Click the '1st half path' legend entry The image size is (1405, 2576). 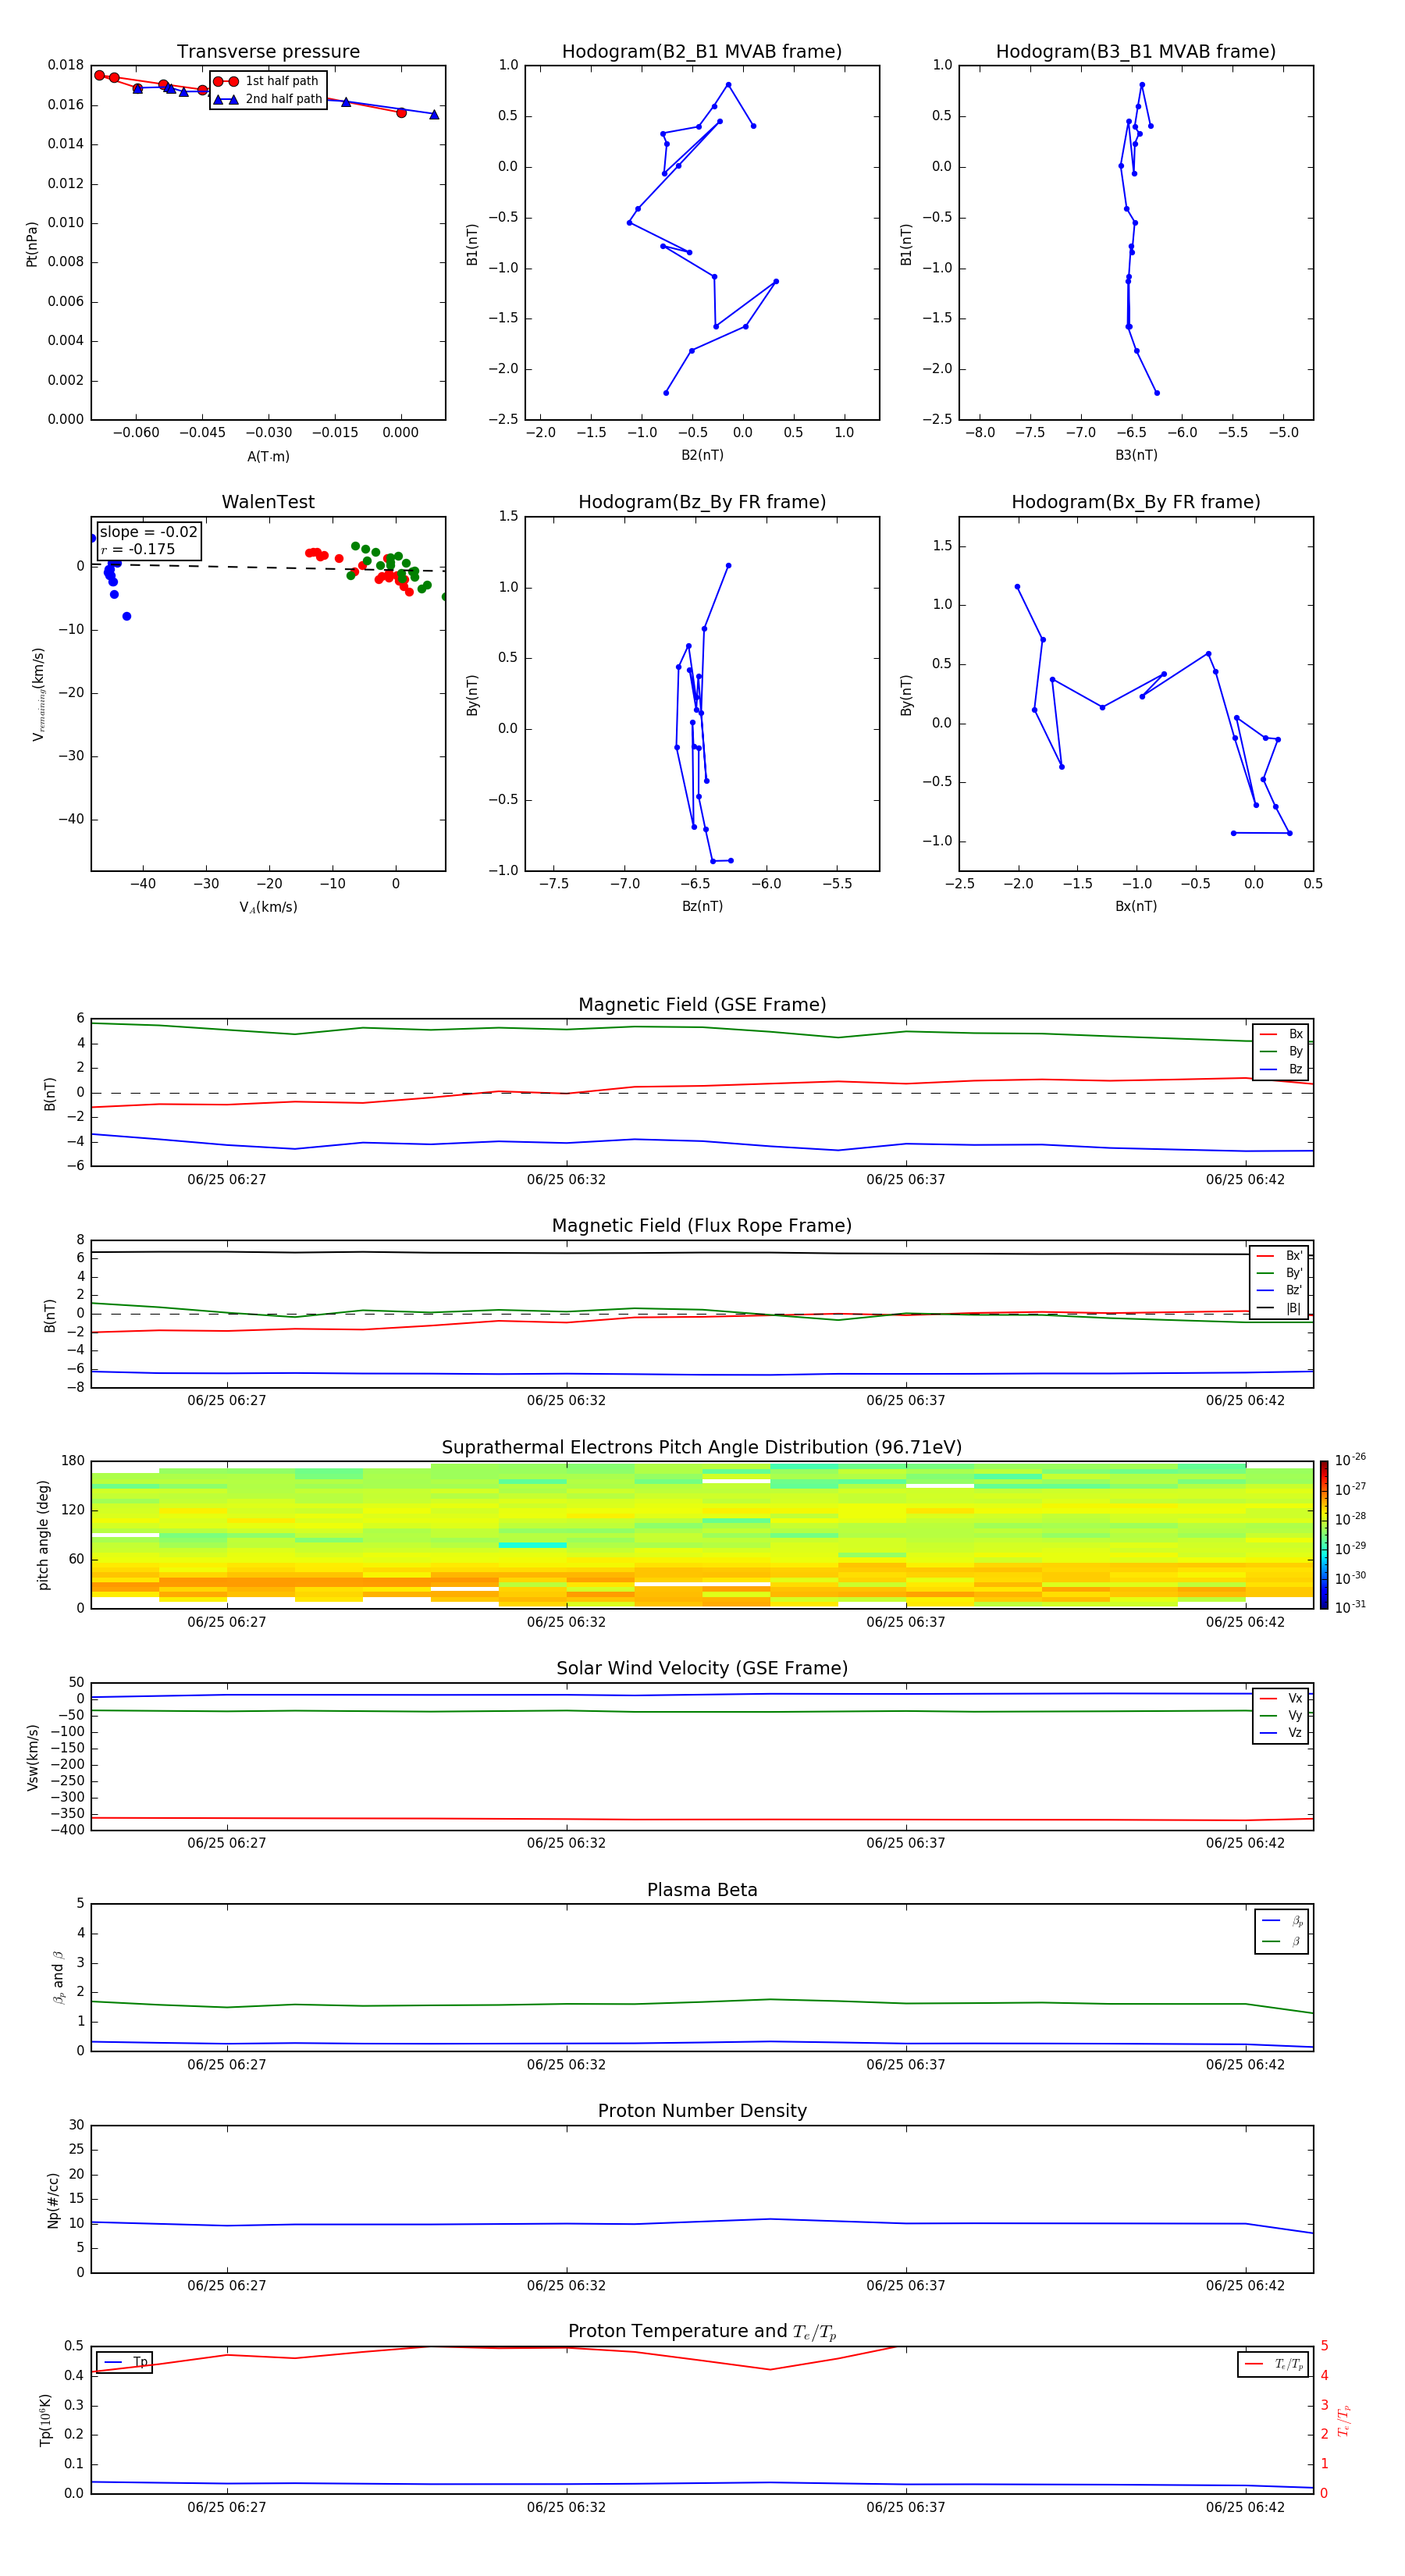click(x=268, y=81)
